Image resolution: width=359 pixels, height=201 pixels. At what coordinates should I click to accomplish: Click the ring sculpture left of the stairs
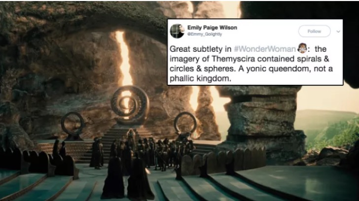[72, 125]
